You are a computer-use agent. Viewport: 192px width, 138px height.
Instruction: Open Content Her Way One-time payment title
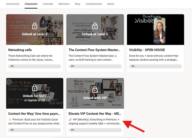[x=34, y=114]
